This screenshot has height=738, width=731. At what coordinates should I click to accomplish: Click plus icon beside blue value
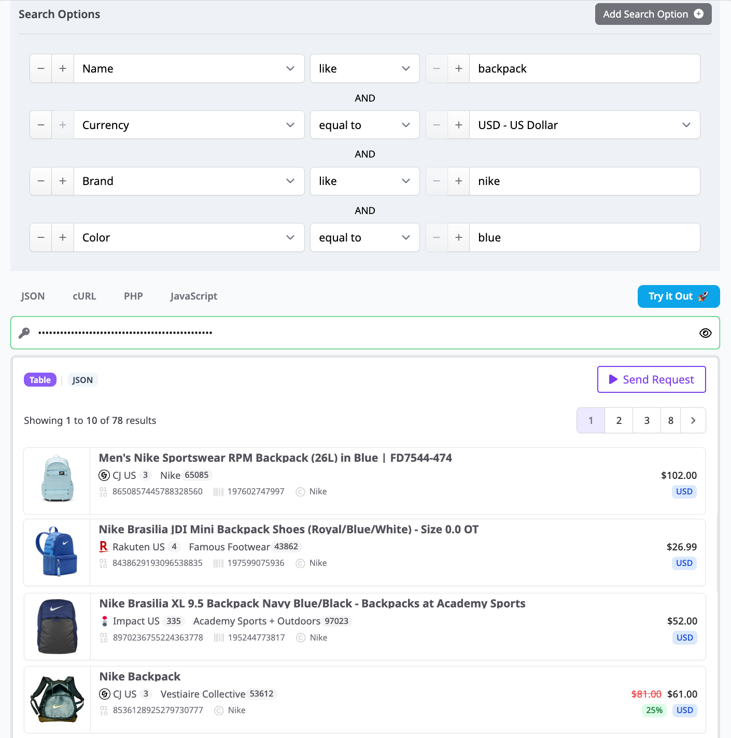pyautogui.click(x=459, y=237)
